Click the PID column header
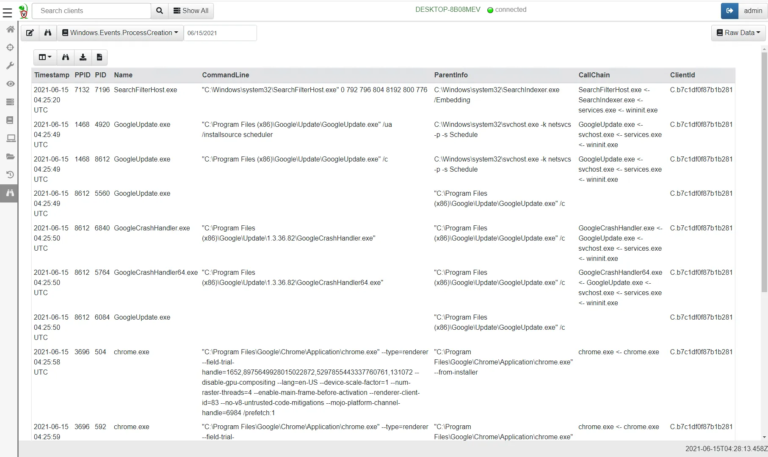This screenshot has height=457, width=768. 101,75
